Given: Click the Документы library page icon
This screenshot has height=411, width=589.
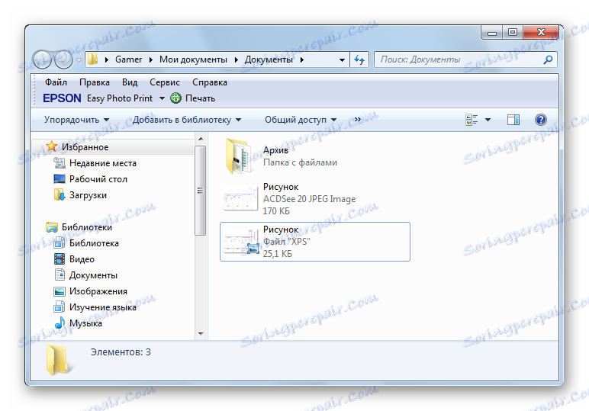Looking at the screenshot, I should pos(60,275).
